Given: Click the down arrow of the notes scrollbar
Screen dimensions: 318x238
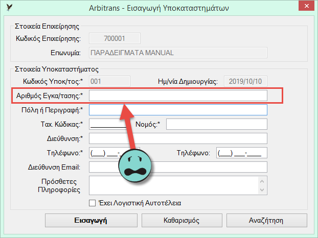Looking at the screenshot, I should coord(262,190).
